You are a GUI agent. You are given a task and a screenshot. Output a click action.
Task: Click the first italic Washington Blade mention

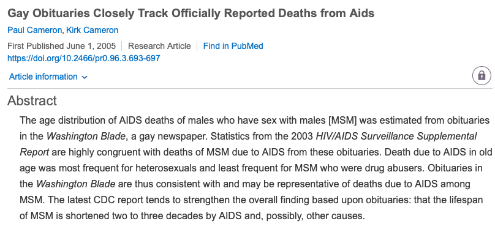coord(86,137)
